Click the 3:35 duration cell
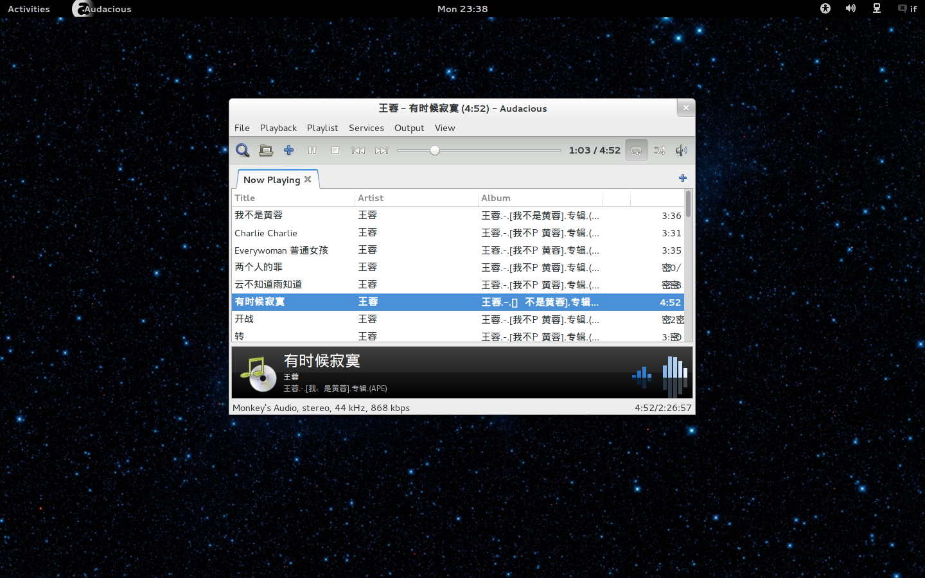 671,250
